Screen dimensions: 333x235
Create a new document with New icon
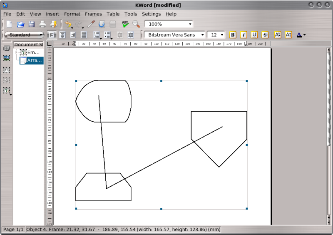point(9,24)
